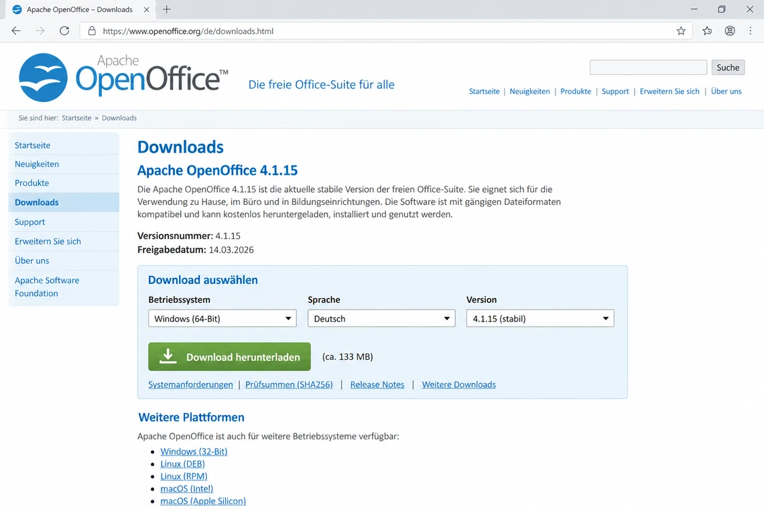Open Erweitern Sie sich in top navigation
This screenshot has height=509, width=764.
point(670,91)
